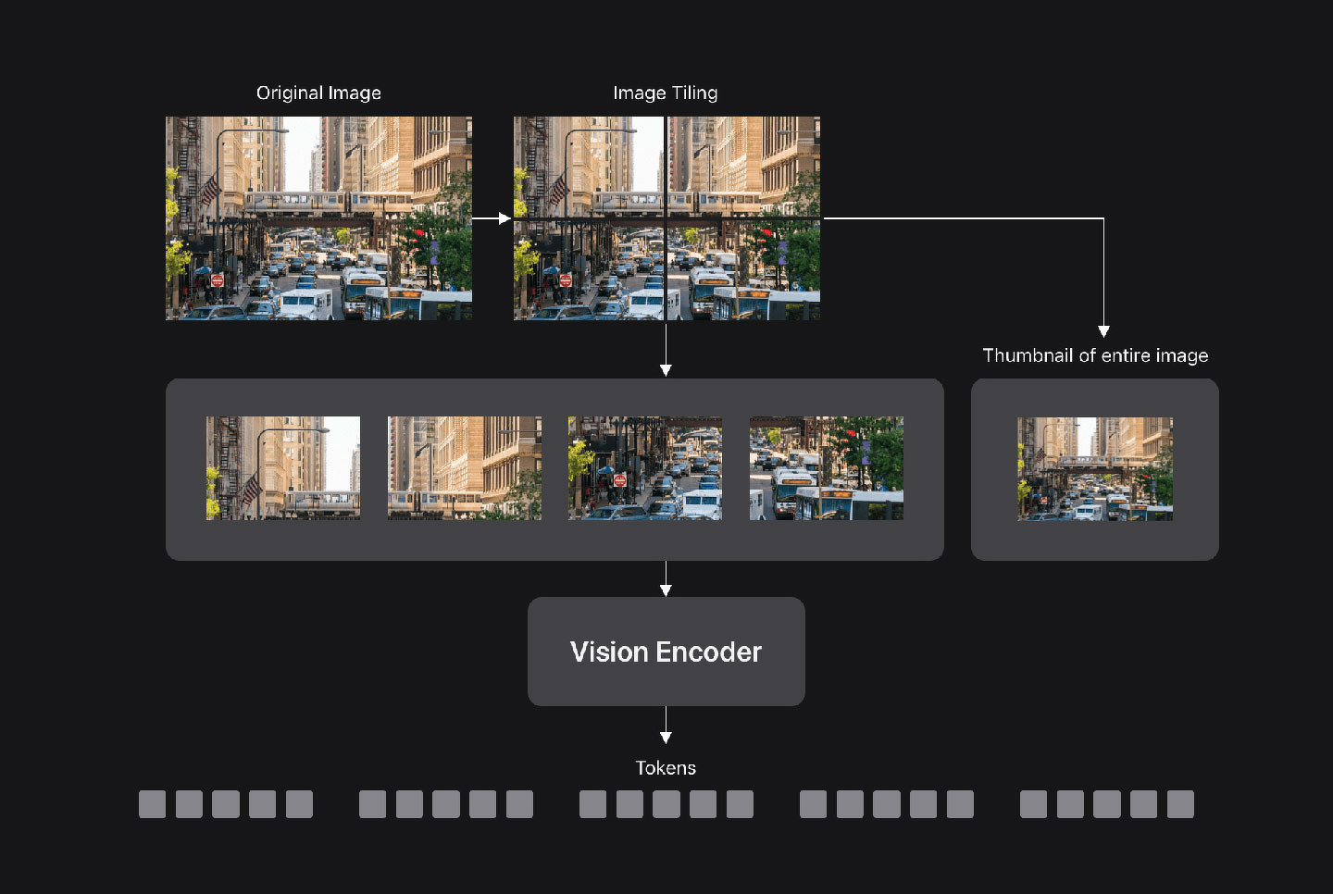Image resolution: width=1333 pixels, height=894 pixels.
Task: Click the Original Image label
Action: pos(318,93)
